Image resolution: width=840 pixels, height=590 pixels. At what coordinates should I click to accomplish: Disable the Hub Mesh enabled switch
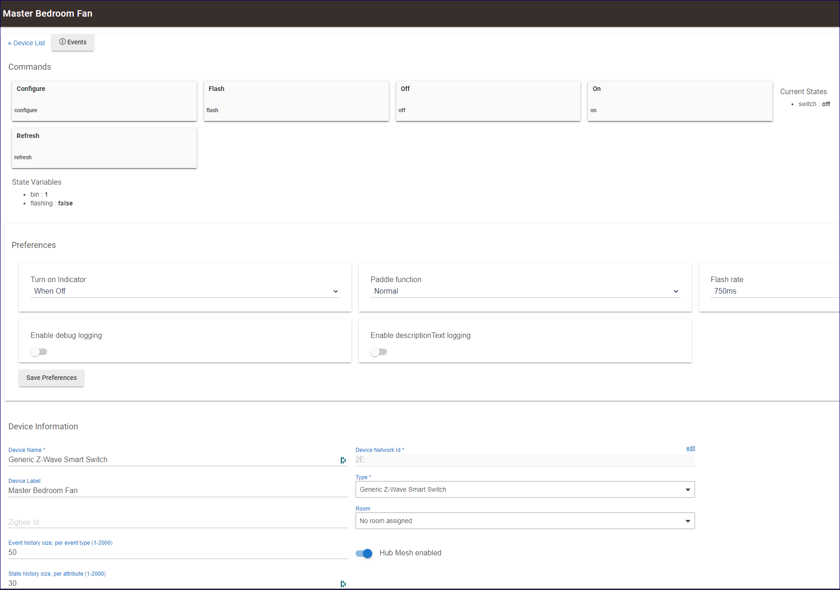[364, 553]
